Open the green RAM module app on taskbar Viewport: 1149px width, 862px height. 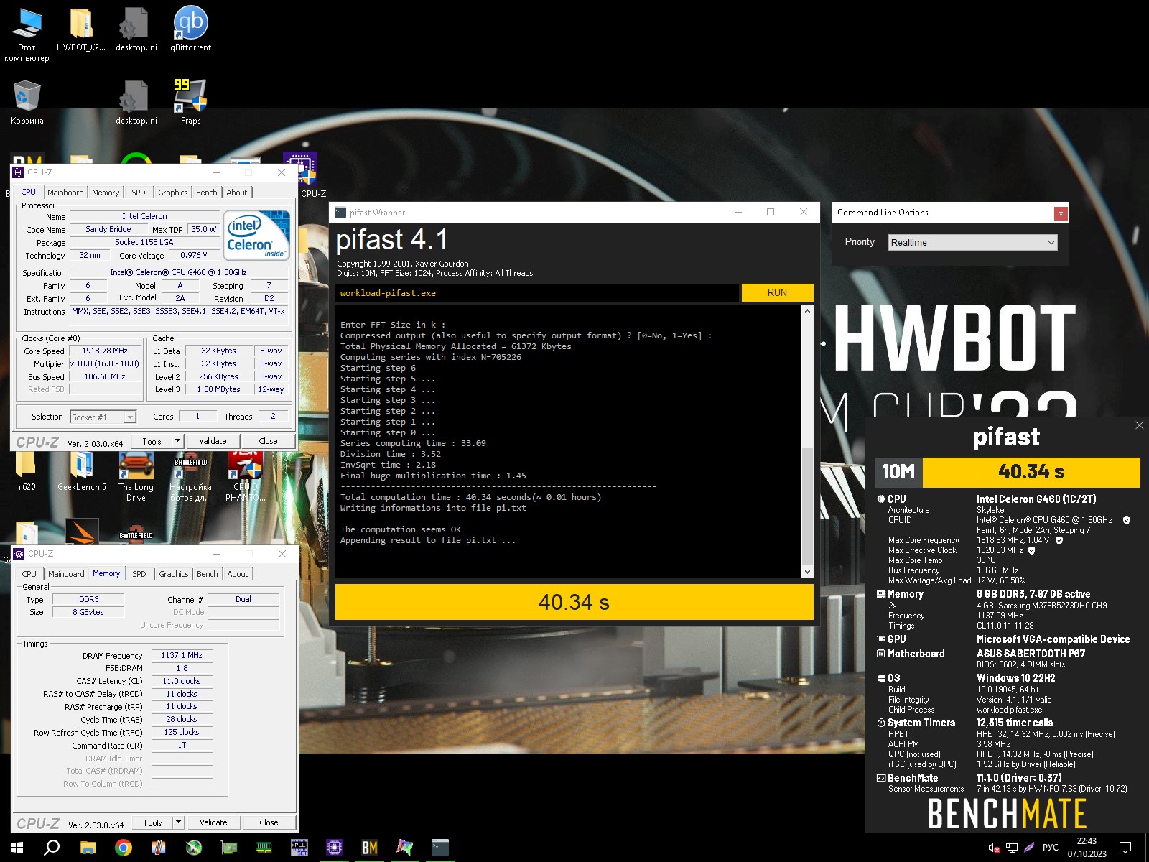(264, 848)
